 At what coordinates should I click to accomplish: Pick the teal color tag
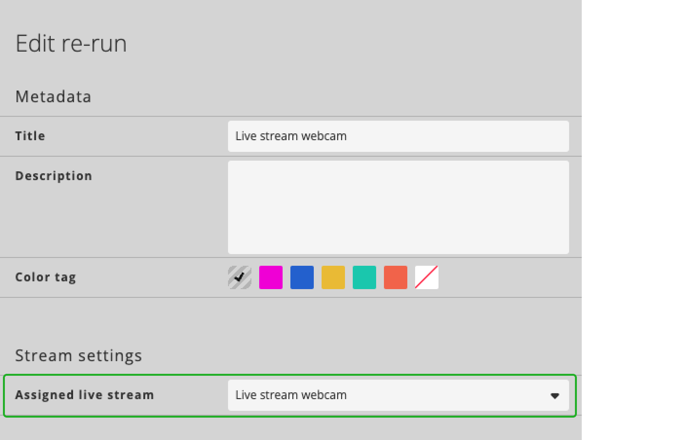tap(364, 277)
